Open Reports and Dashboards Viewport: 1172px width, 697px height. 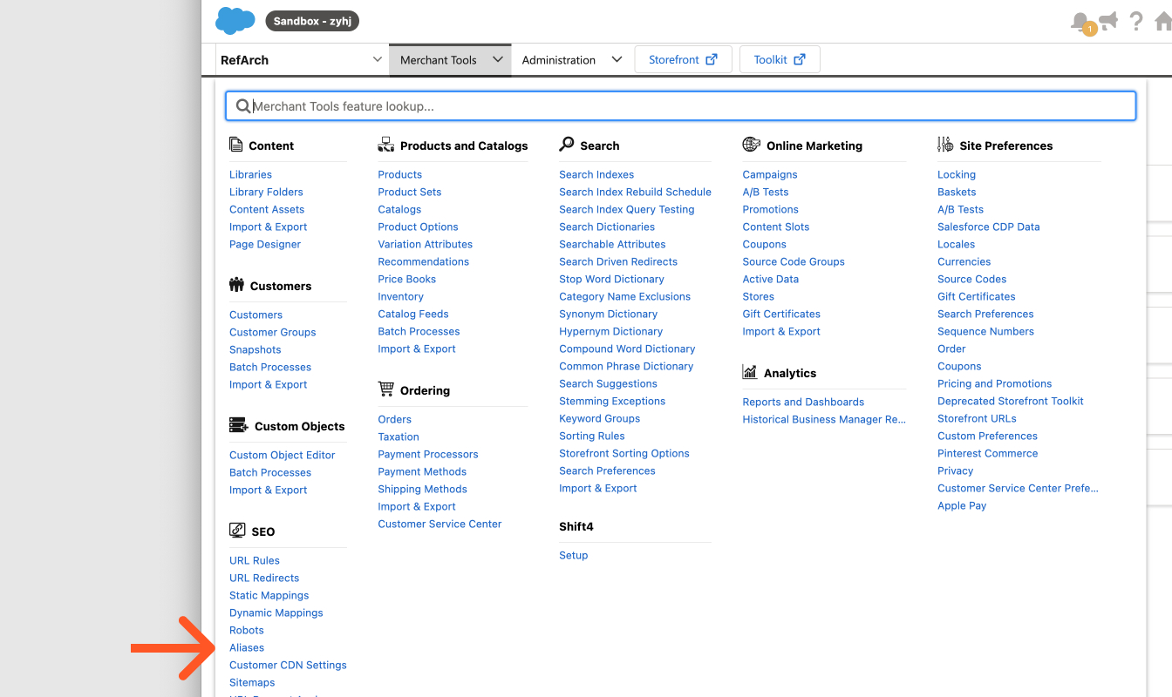tap(803, 402)
